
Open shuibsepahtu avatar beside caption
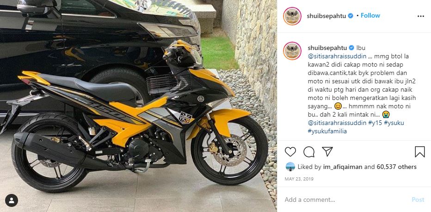point(292,51)
